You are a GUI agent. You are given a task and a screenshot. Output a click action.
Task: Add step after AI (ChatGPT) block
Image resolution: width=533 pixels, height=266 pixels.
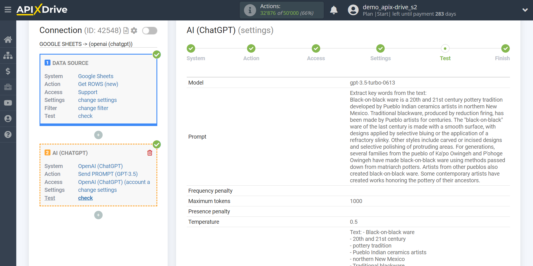pos(98,215)
